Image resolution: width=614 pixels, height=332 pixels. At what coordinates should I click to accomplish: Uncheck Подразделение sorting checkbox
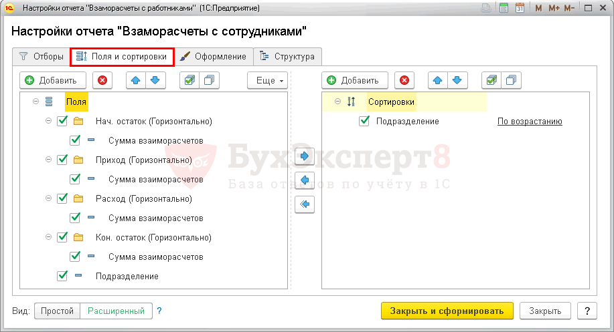(364, 121)
